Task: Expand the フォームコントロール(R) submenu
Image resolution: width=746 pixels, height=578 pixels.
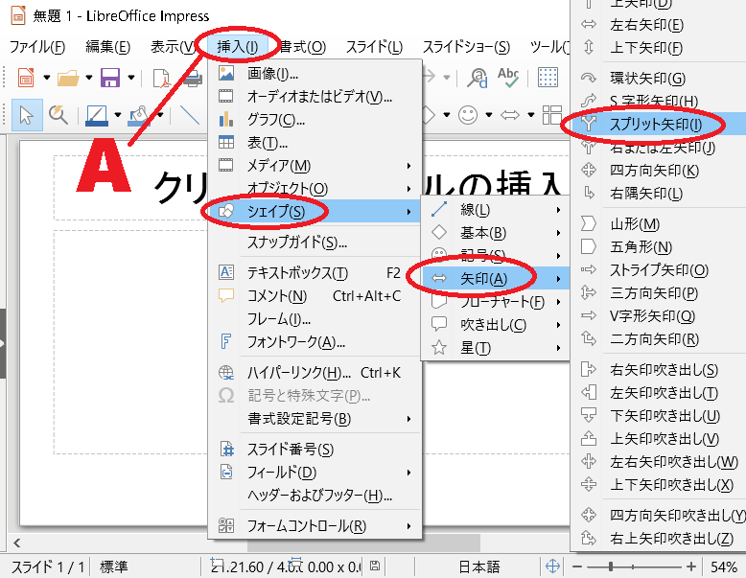Action: pos(315,526)
